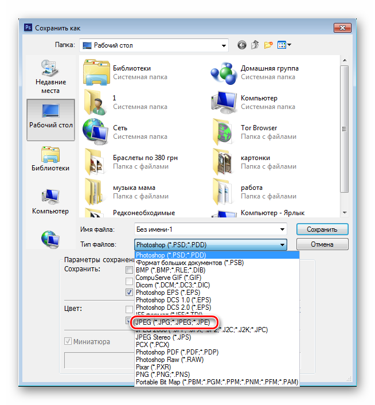The image size is (375, 405).
Task: Open the user folder named 1
Action: point(126,102)
